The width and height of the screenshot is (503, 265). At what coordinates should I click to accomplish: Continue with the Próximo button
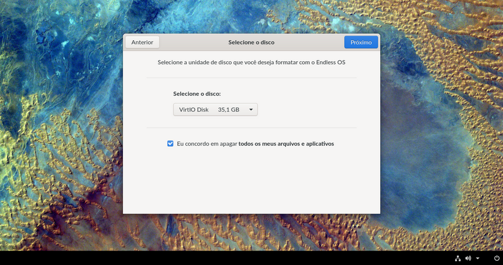coord(361,43)
